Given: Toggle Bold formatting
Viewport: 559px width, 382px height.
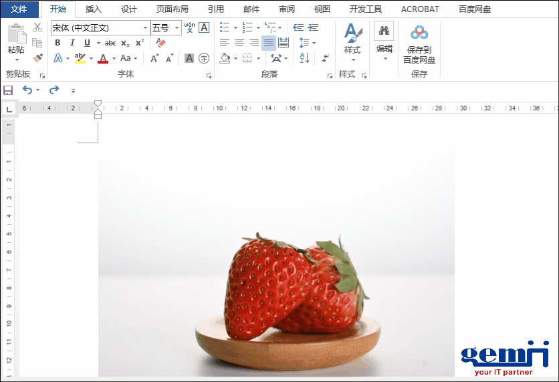Looking at the screenshot, I should click(58, 43).
